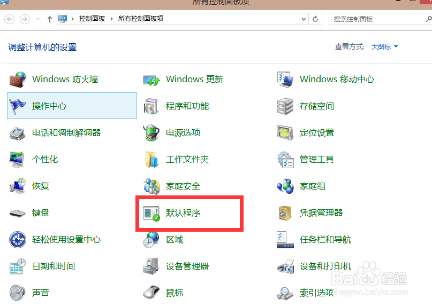Open Windows 防火墙 firewall icon
This screenshot has height=307, width=432.
pyautogui.click(x=18, y=80)
